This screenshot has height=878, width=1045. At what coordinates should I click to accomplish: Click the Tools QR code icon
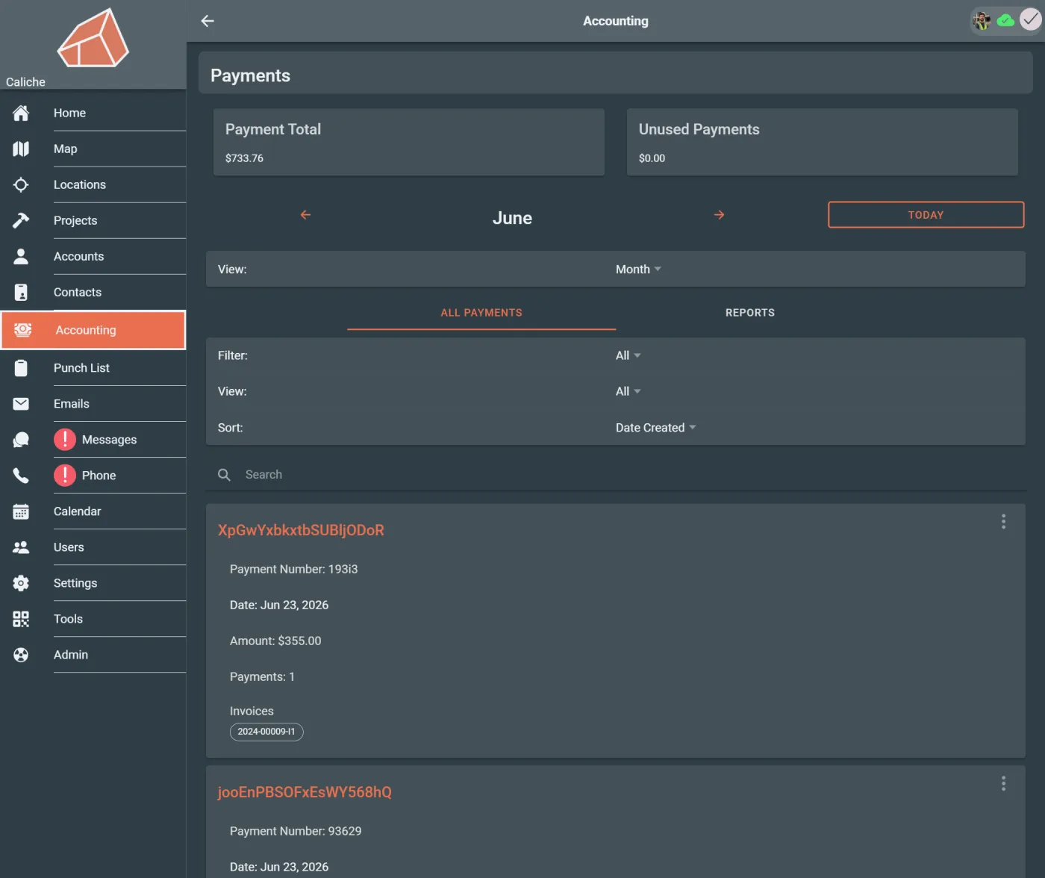[x=21, y=619]
